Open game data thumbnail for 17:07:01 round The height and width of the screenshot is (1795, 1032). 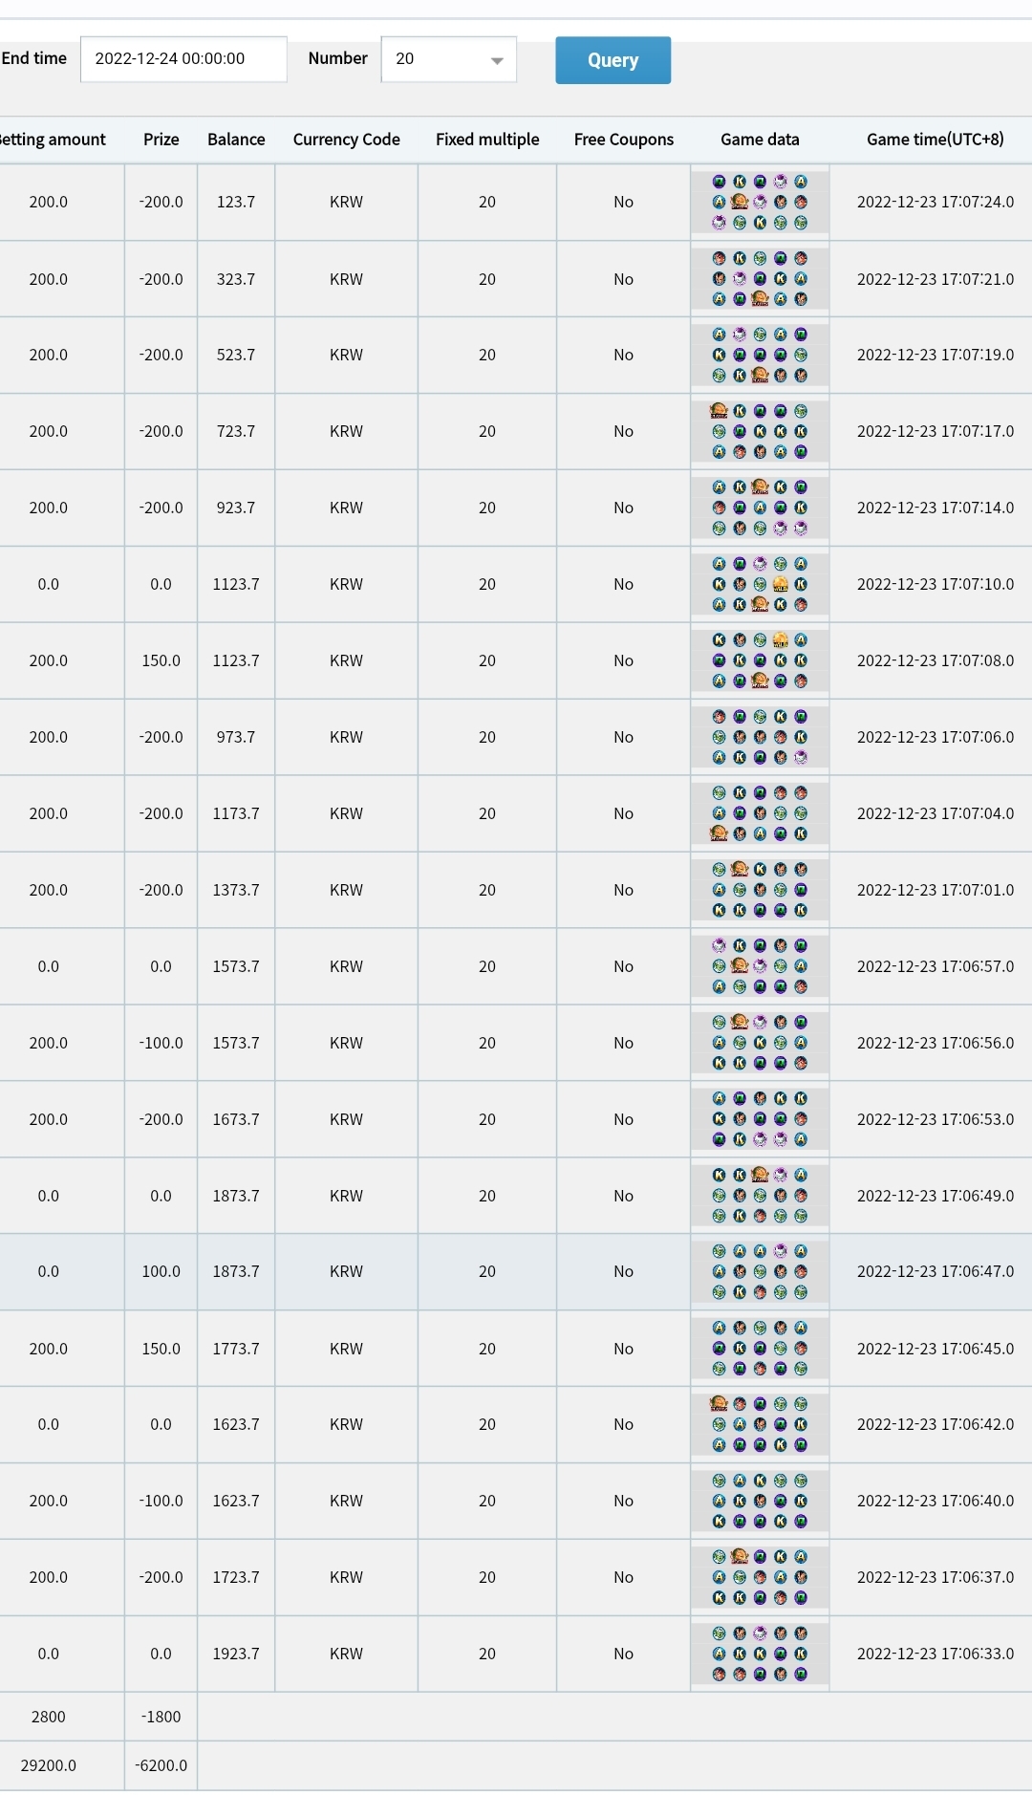(x=760, y=890)
